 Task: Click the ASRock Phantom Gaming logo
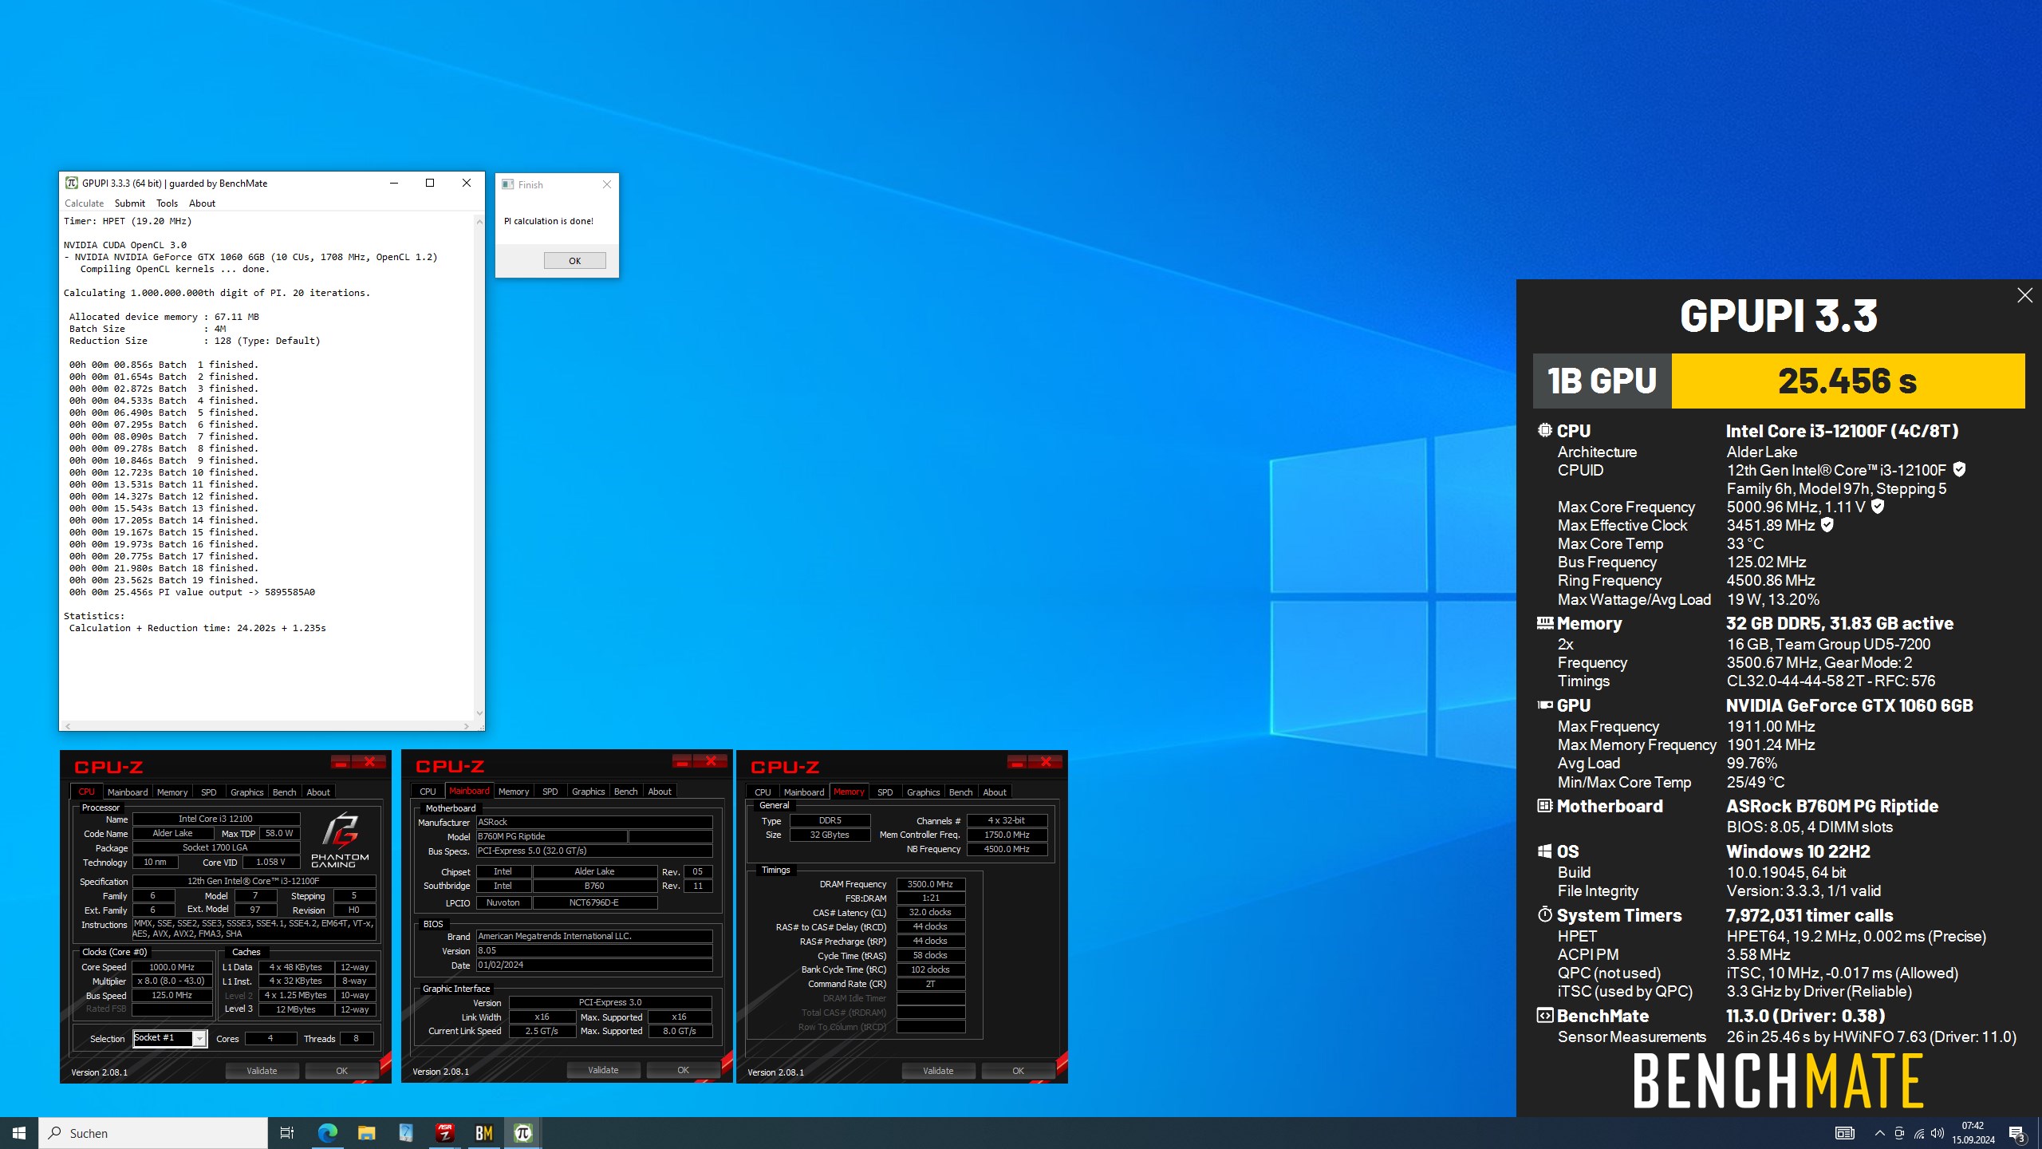[x=340, y=840]
